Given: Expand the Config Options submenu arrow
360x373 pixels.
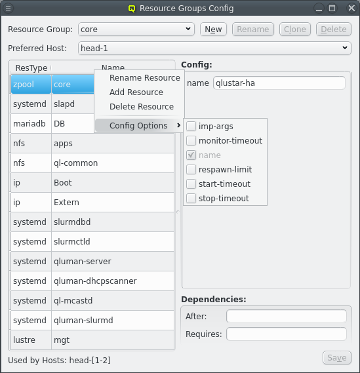Looking at the screenshot, I should tap(178, 125).
